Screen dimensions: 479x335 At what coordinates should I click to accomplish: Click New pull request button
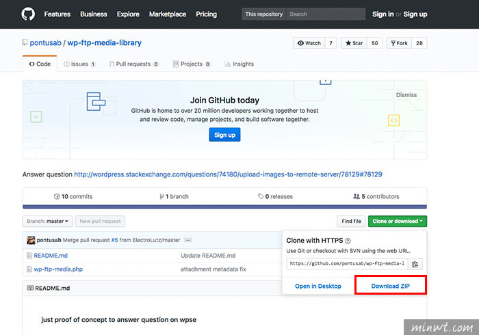[100, 222]
